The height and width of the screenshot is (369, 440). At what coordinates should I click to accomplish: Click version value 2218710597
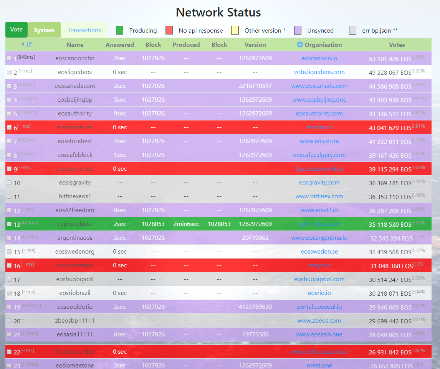point(255,86)
